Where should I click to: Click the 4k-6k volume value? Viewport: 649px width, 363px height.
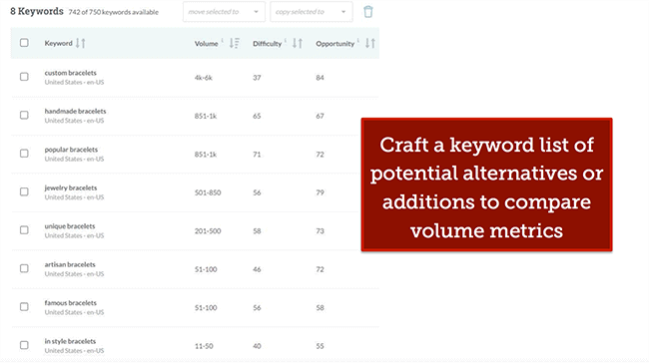pyautogui.click(x=204, y=78)
